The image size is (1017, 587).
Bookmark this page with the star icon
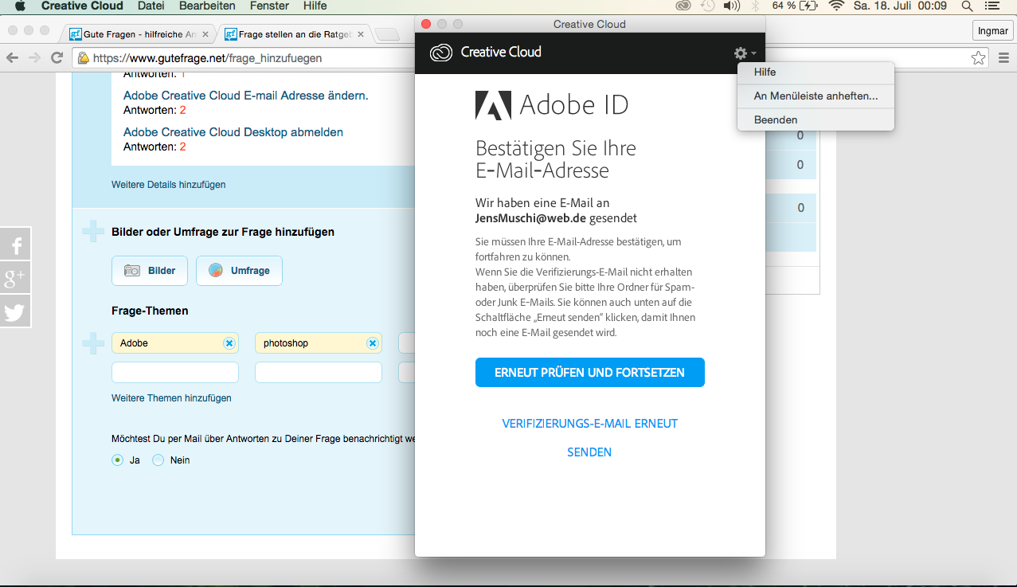point(978,58)
